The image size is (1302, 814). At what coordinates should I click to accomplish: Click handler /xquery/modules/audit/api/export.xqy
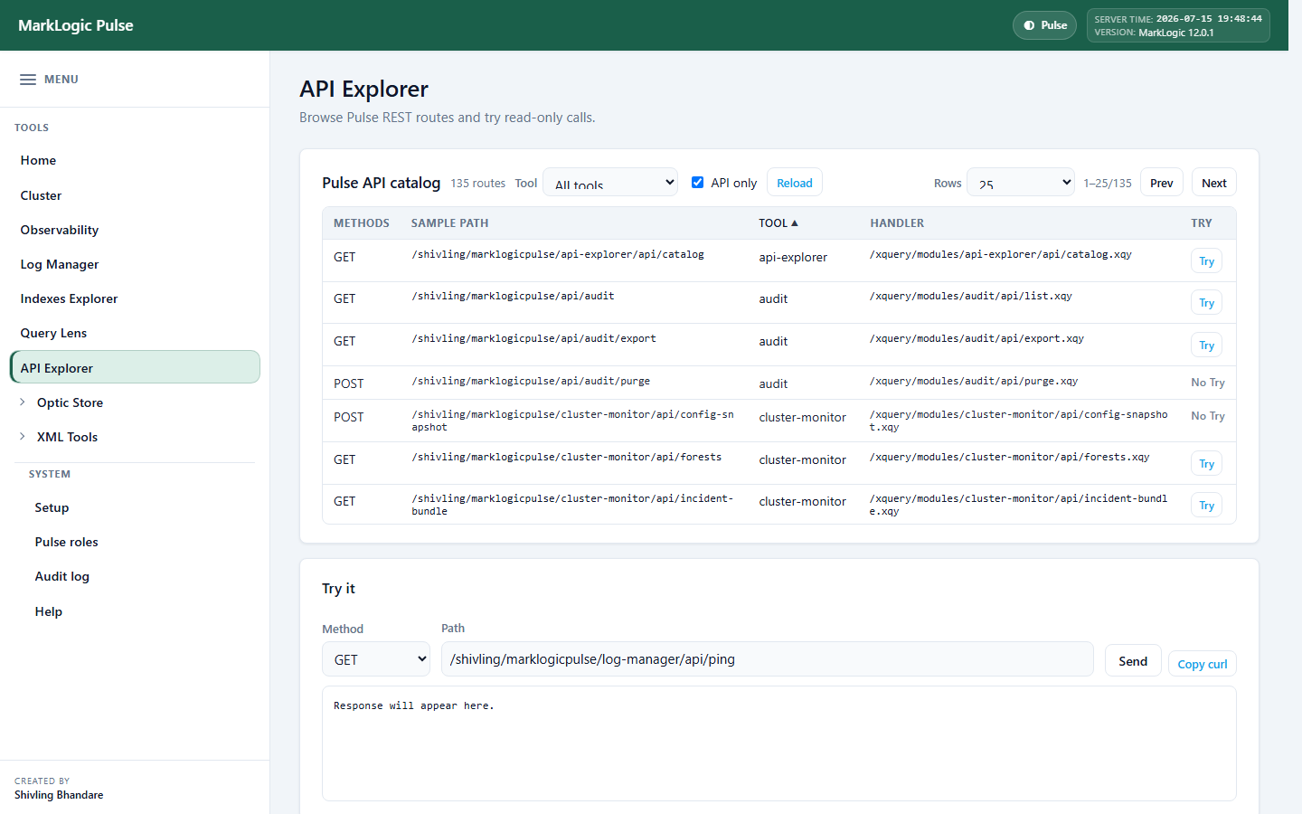point(976,338)
